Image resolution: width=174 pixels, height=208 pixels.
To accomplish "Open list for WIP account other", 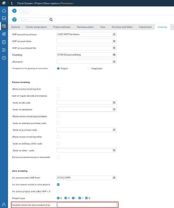I will (114, 41).
